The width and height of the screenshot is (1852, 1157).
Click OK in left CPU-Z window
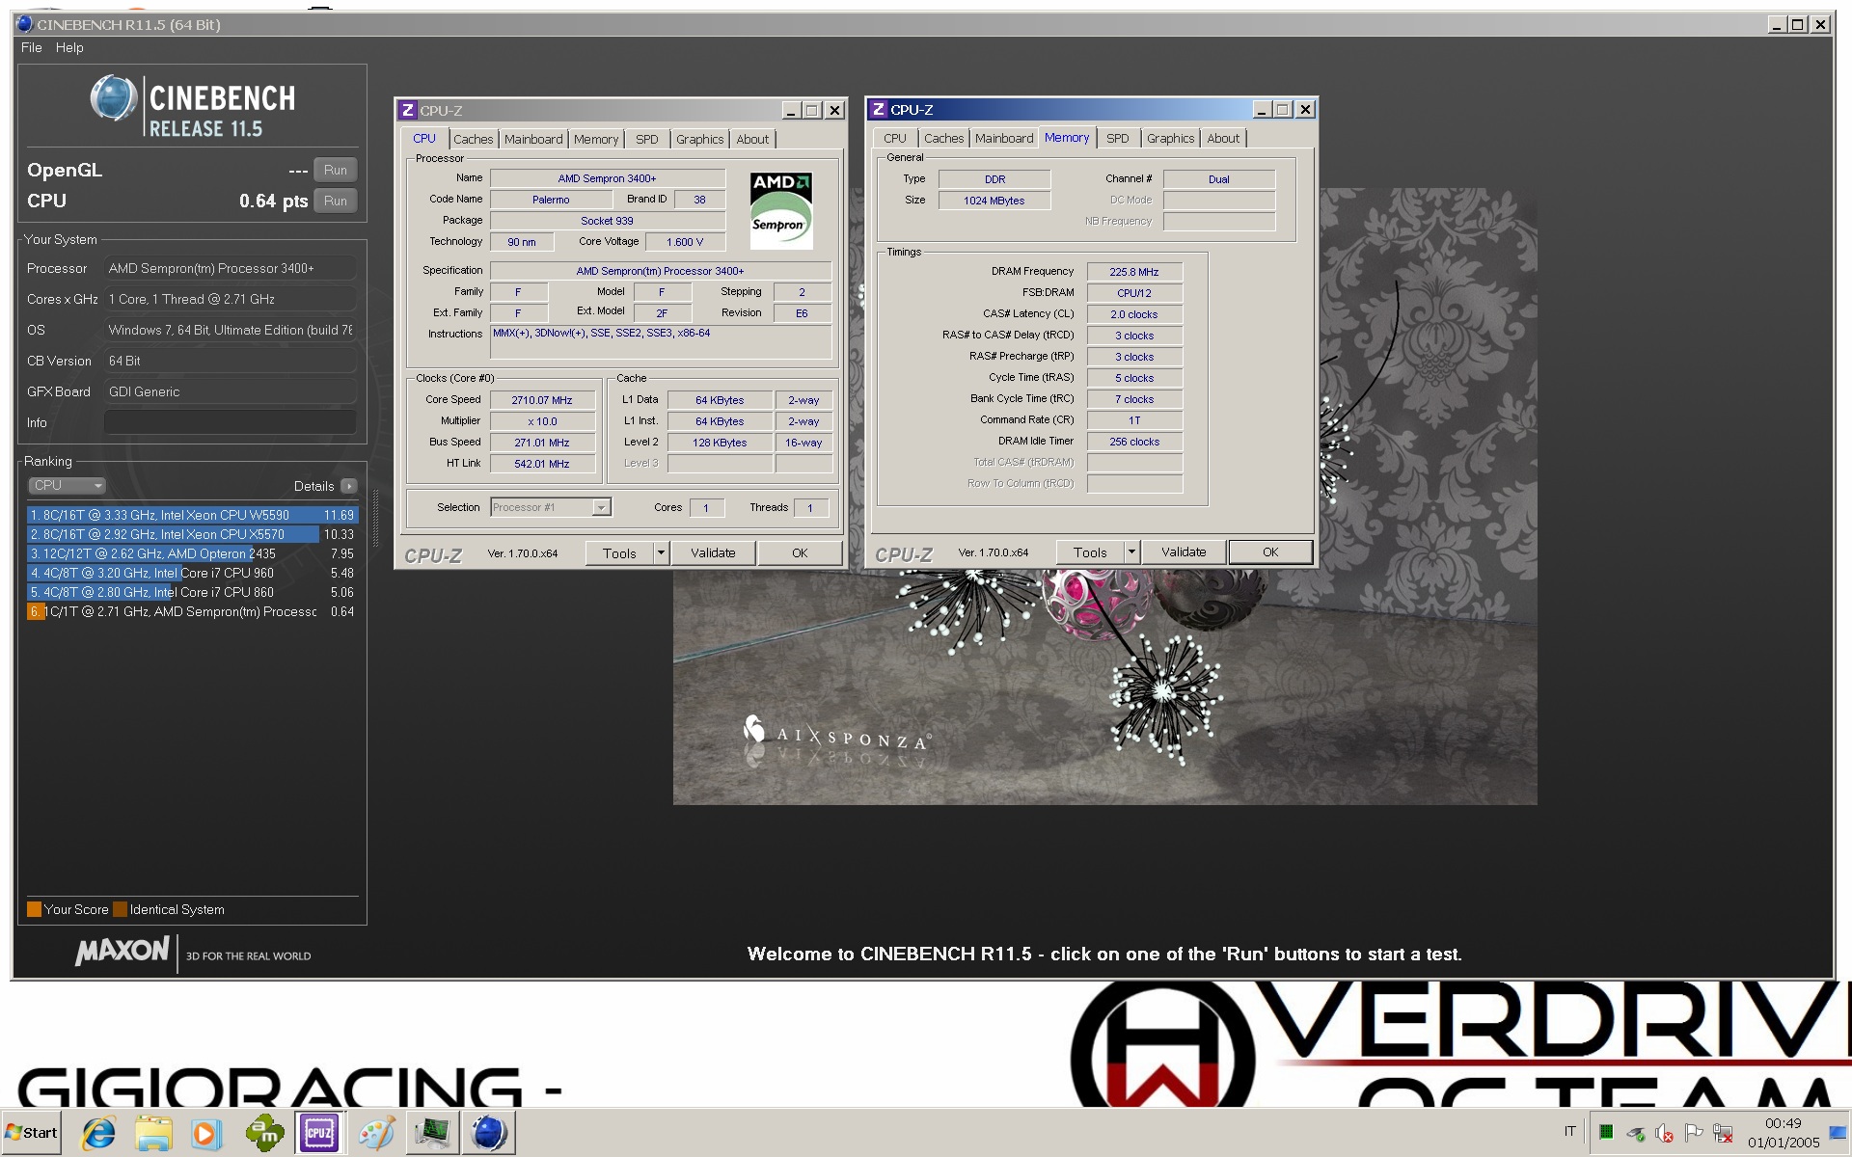coord(800,552)
